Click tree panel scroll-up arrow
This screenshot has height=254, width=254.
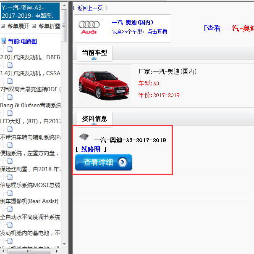point(64,5)
